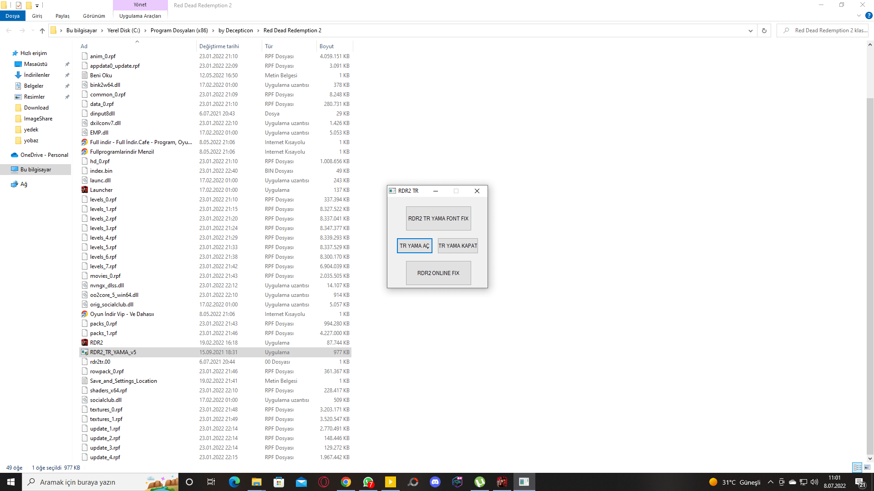Launch Microsoft Edge from the taskbar
The width and height of the screenshot is (874, 491).
(x=234, y=482)
